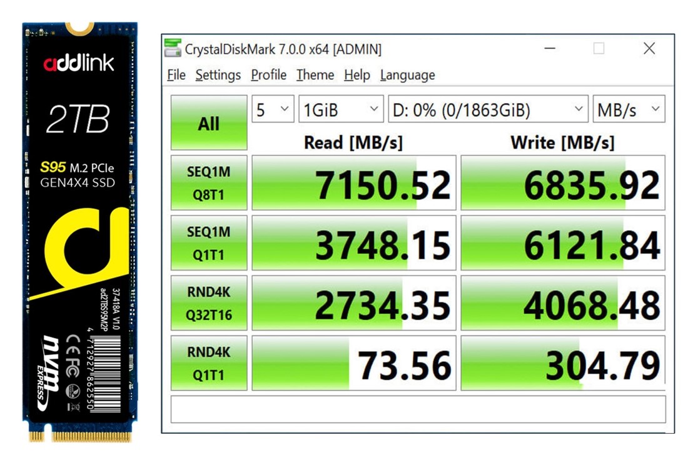Run the SEQ1M Q8T1 test
Viewport: 688px width, 458px height.
pyautogui.click(x=209, y=182)
